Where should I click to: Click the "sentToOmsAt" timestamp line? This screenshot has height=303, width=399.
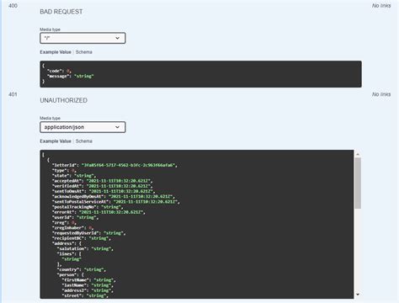point(104,191)
